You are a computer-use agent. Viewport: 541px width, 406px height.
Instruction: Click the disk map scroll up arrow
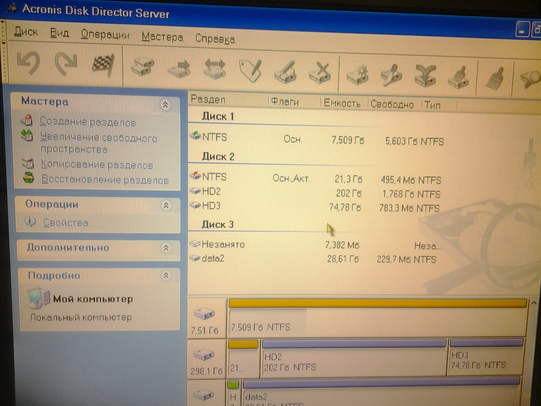click(534, 303)
